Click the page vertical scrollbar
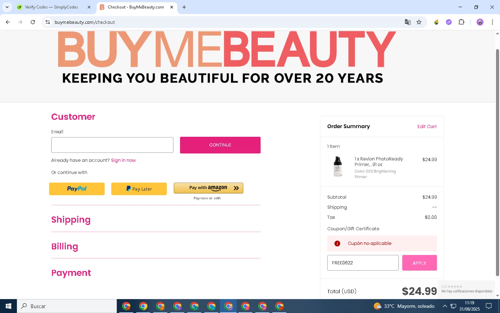The image size is (500, 313). point(497,163)
